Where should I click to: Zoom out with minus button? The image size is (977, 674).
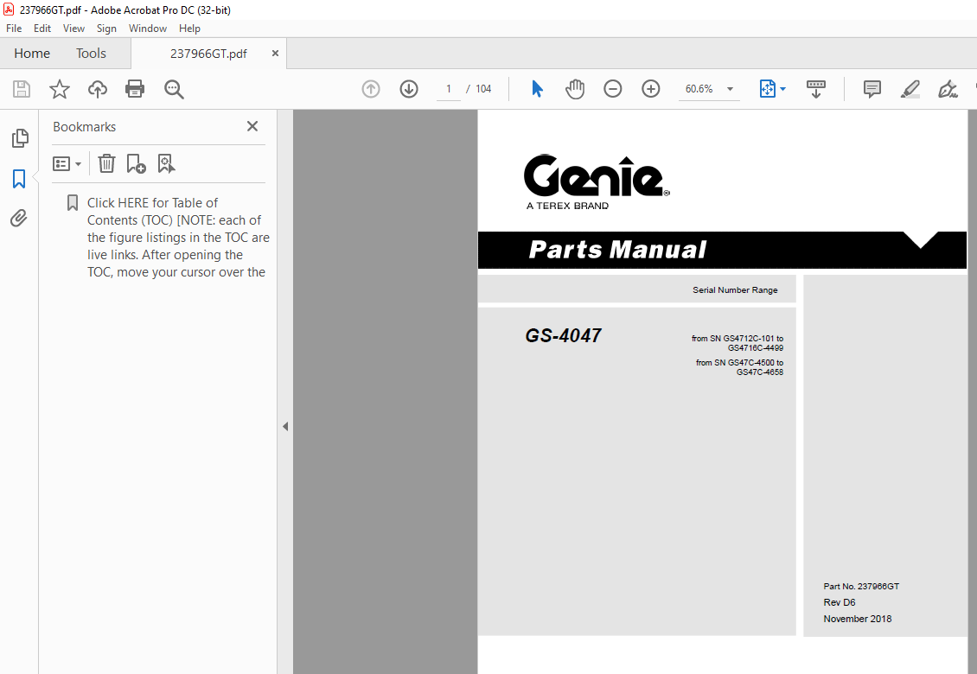612,89
